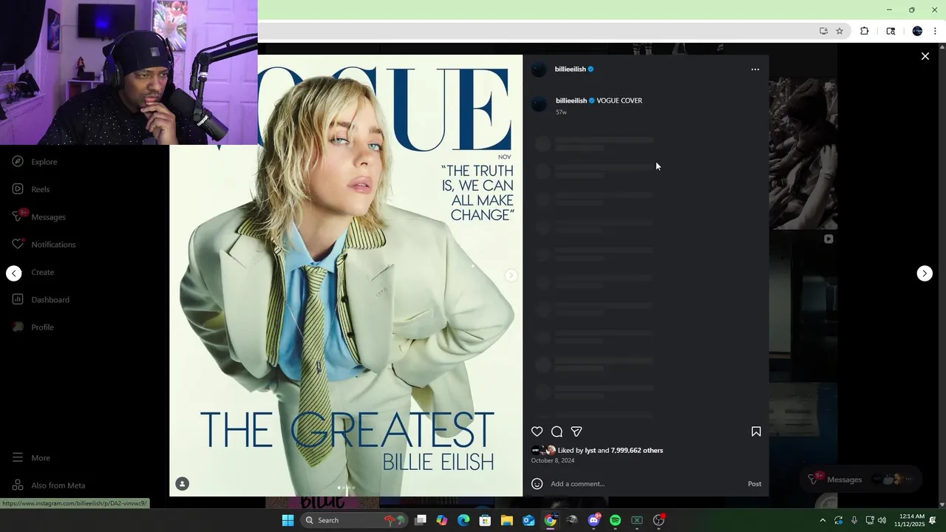946x532 pixels.
Task: Expand the More menu in the sidebar
Action: [31, 458]
